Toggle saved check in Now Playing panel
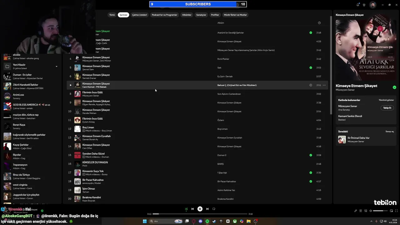This screenshot has height=225, width=400. tap(394, 87)
